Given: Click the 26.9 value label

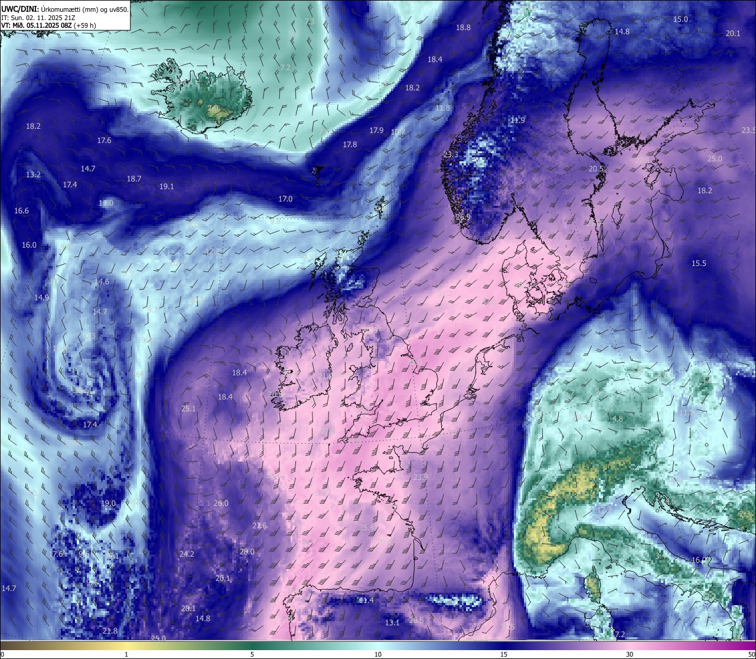Looking at the screenshot, I should (463, 217).
